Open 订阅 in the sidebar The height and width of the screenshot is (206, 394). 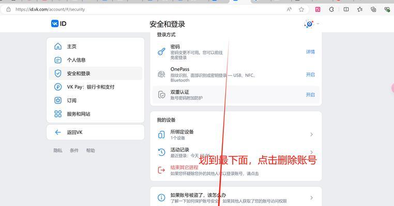[x=96, y=100]
